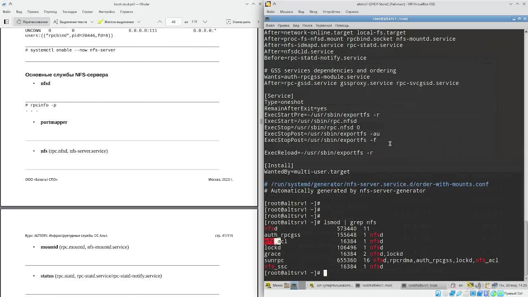This screenshot has width=528, height=297.
Task: Open the Желтое выделение dropdown arrow
Action: coord(139,21)
